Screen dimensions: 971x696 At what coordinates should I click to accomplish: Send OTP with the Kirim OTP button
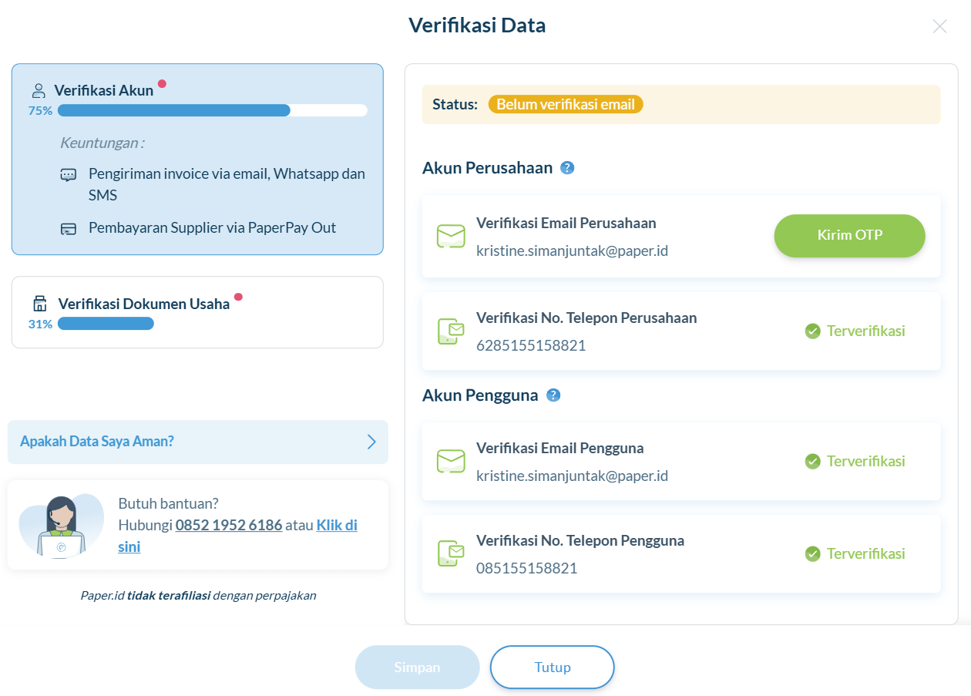click(x=849, y=235)
